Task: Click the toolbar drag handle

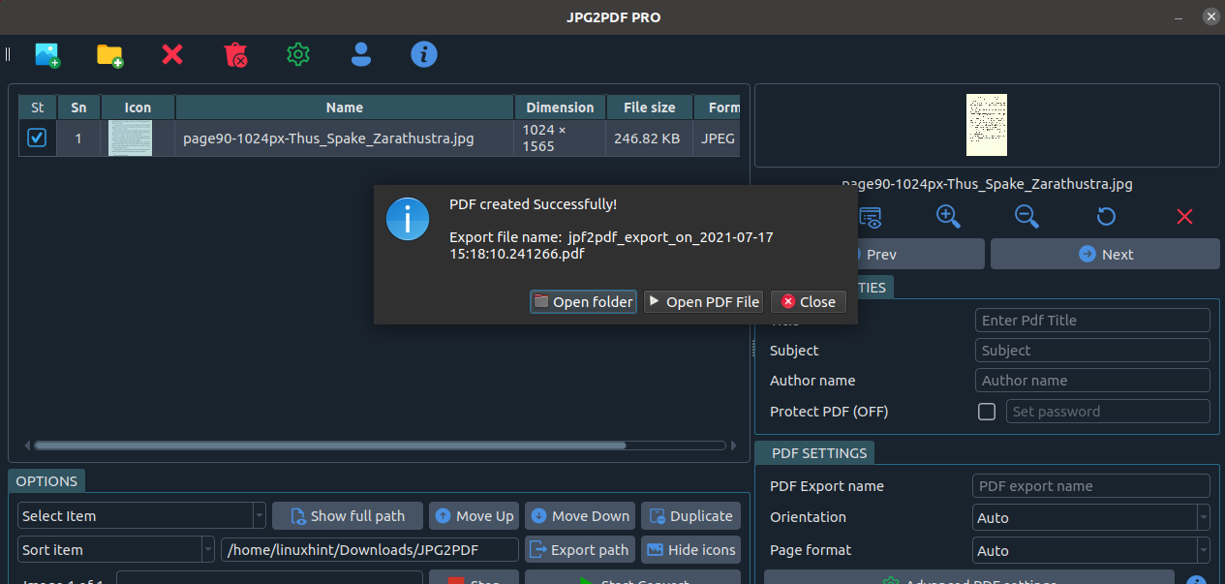Action: tap(8, 55)
